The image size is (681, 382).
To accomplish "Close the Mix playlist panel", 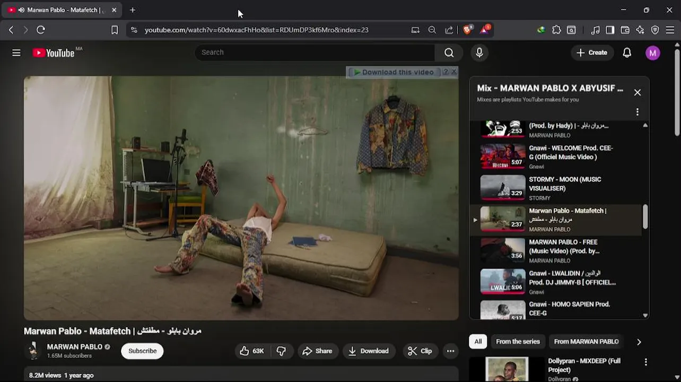I will click(x=638, y=92).
